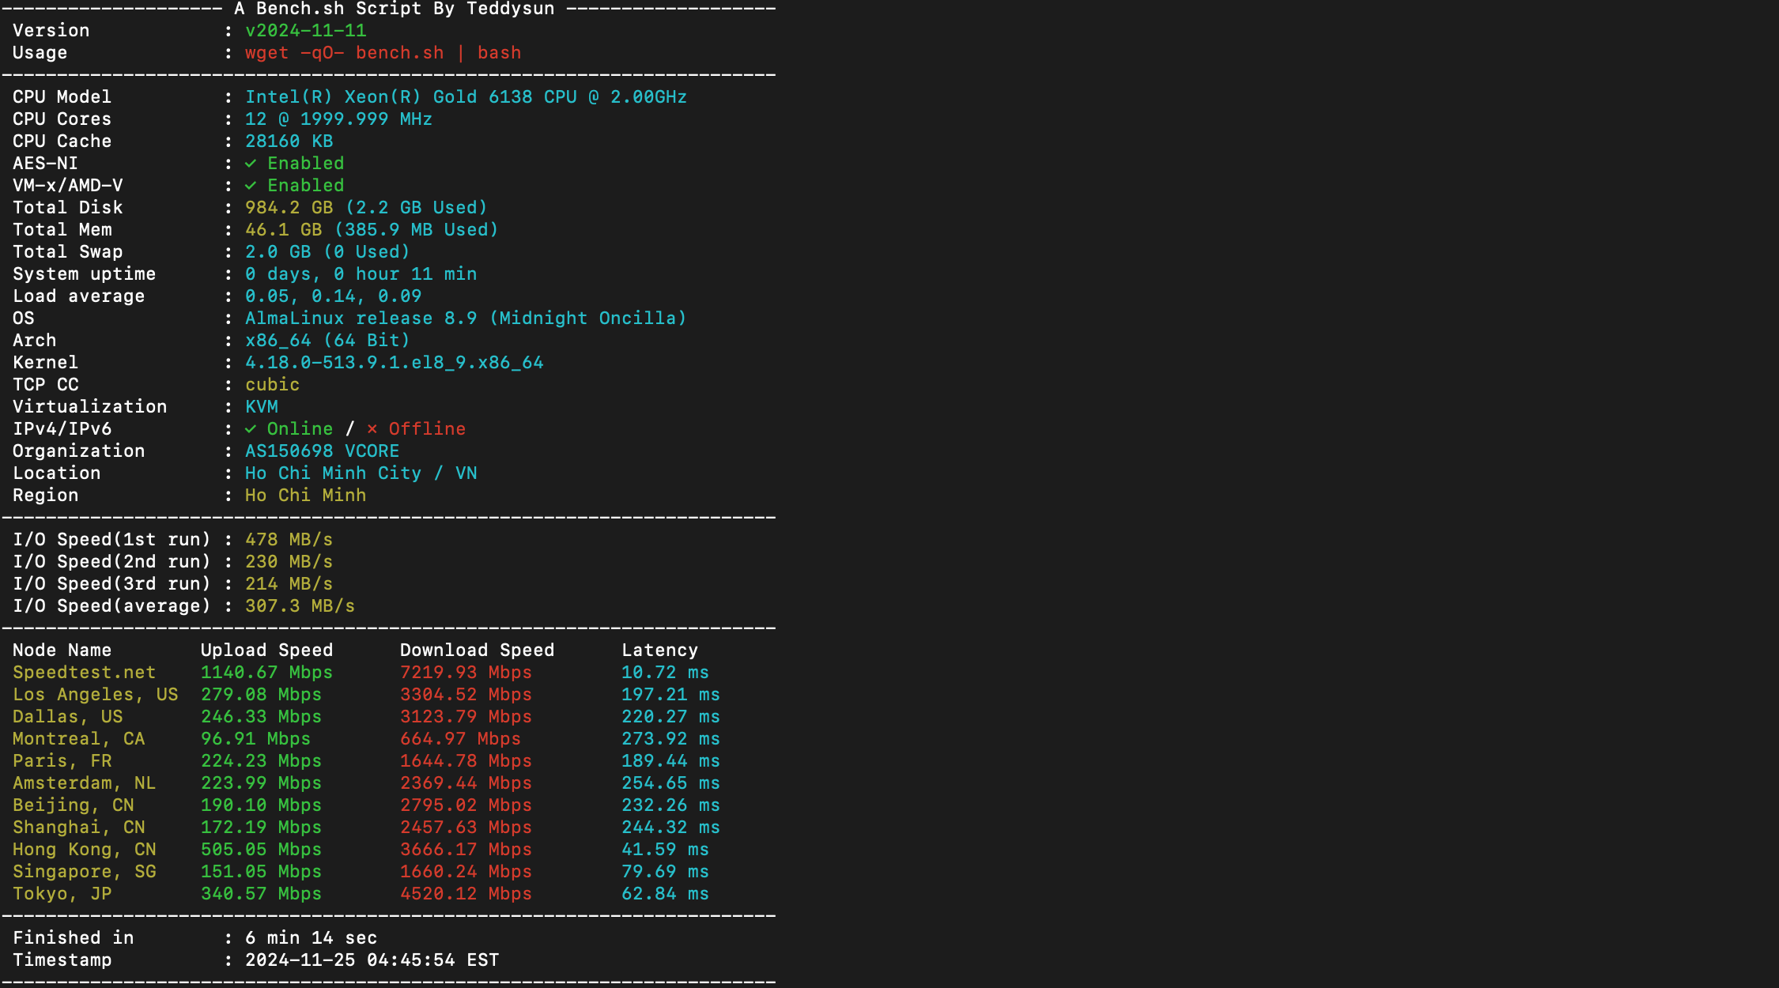1779x988 pixels.
Task: Click Beijing download 2795.02 Mbps
Action: click(x=466, y=805)
